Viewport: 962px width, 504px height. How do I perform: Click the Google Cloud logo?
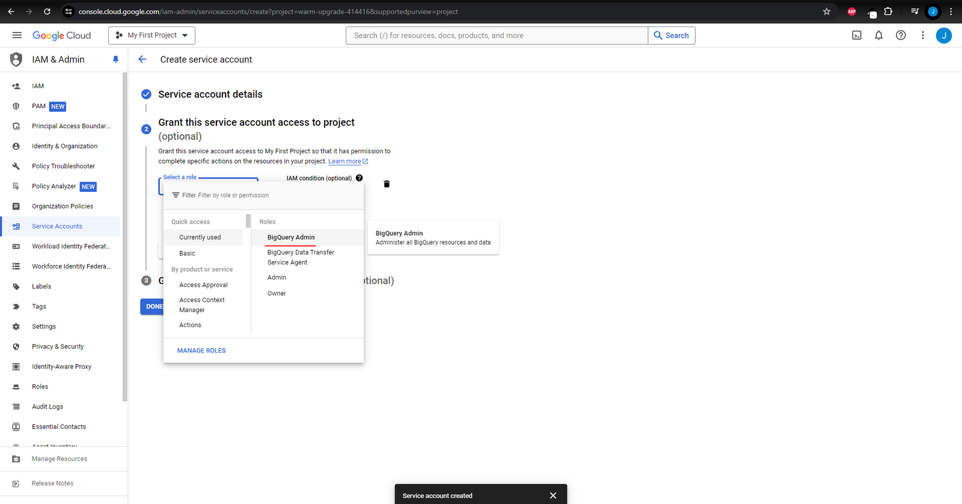coord(61,35)
